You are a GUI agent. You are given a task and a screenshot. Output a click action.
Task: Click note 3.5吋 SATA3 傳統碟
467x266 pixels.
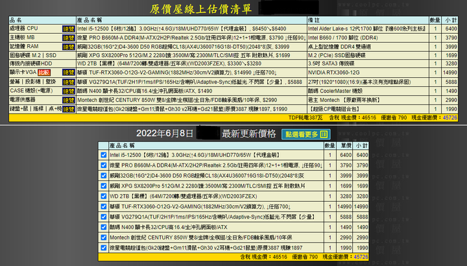(x=331, y=64)
